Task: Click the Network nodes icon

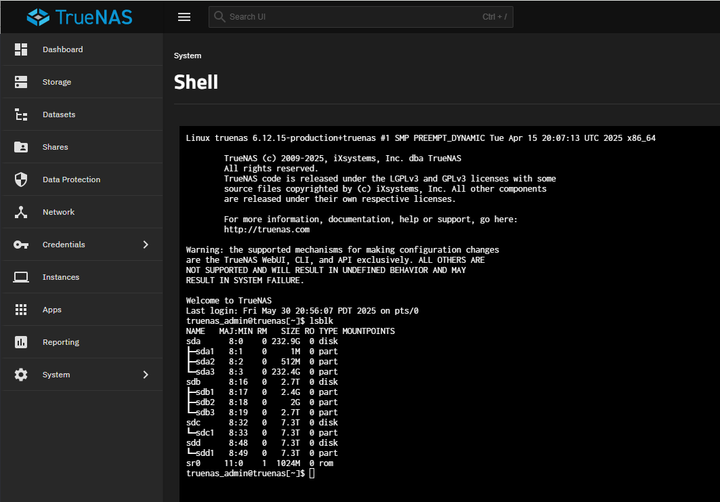Action: [x=21, y=212]
